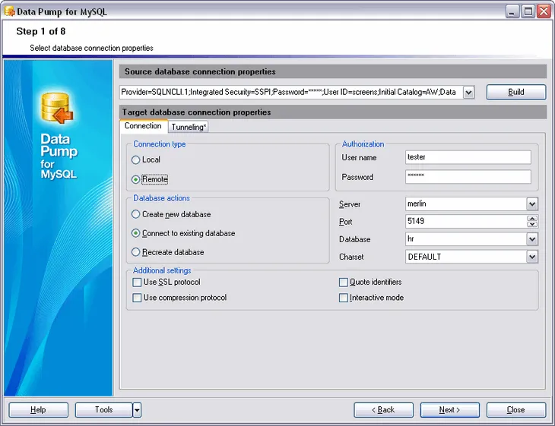Enable Use compression protocol checkbox

point(137,298)
